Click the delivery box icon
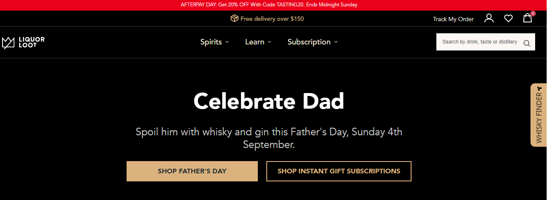The height and width of the screenshot is (200, 547). 234,19
